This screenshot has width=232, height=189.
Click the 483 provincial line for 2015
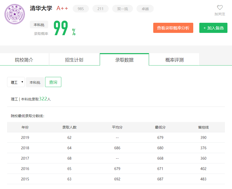pos(203,179)
